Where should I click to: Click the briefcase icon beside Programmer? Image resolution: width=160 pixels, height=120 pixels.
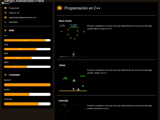(6, 8)
